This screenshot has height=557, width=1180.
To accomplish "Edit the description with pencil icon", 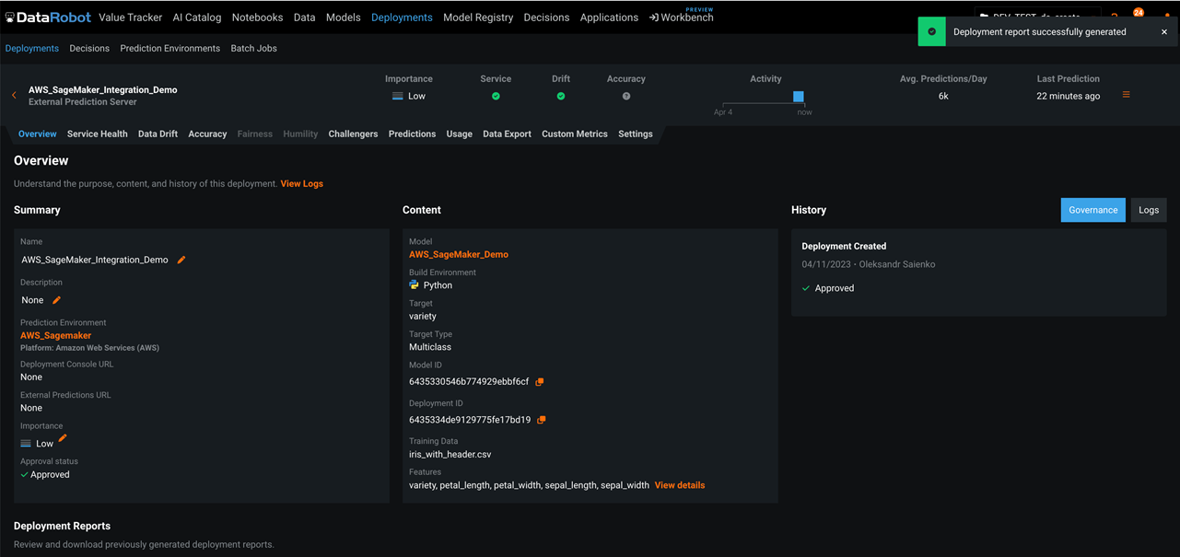I will pyautogui.click(x=56, y=300).
